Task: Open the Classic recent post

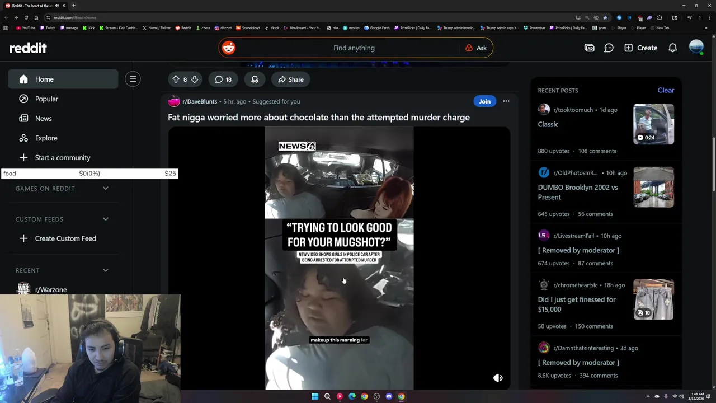Action: click(548, 124)
